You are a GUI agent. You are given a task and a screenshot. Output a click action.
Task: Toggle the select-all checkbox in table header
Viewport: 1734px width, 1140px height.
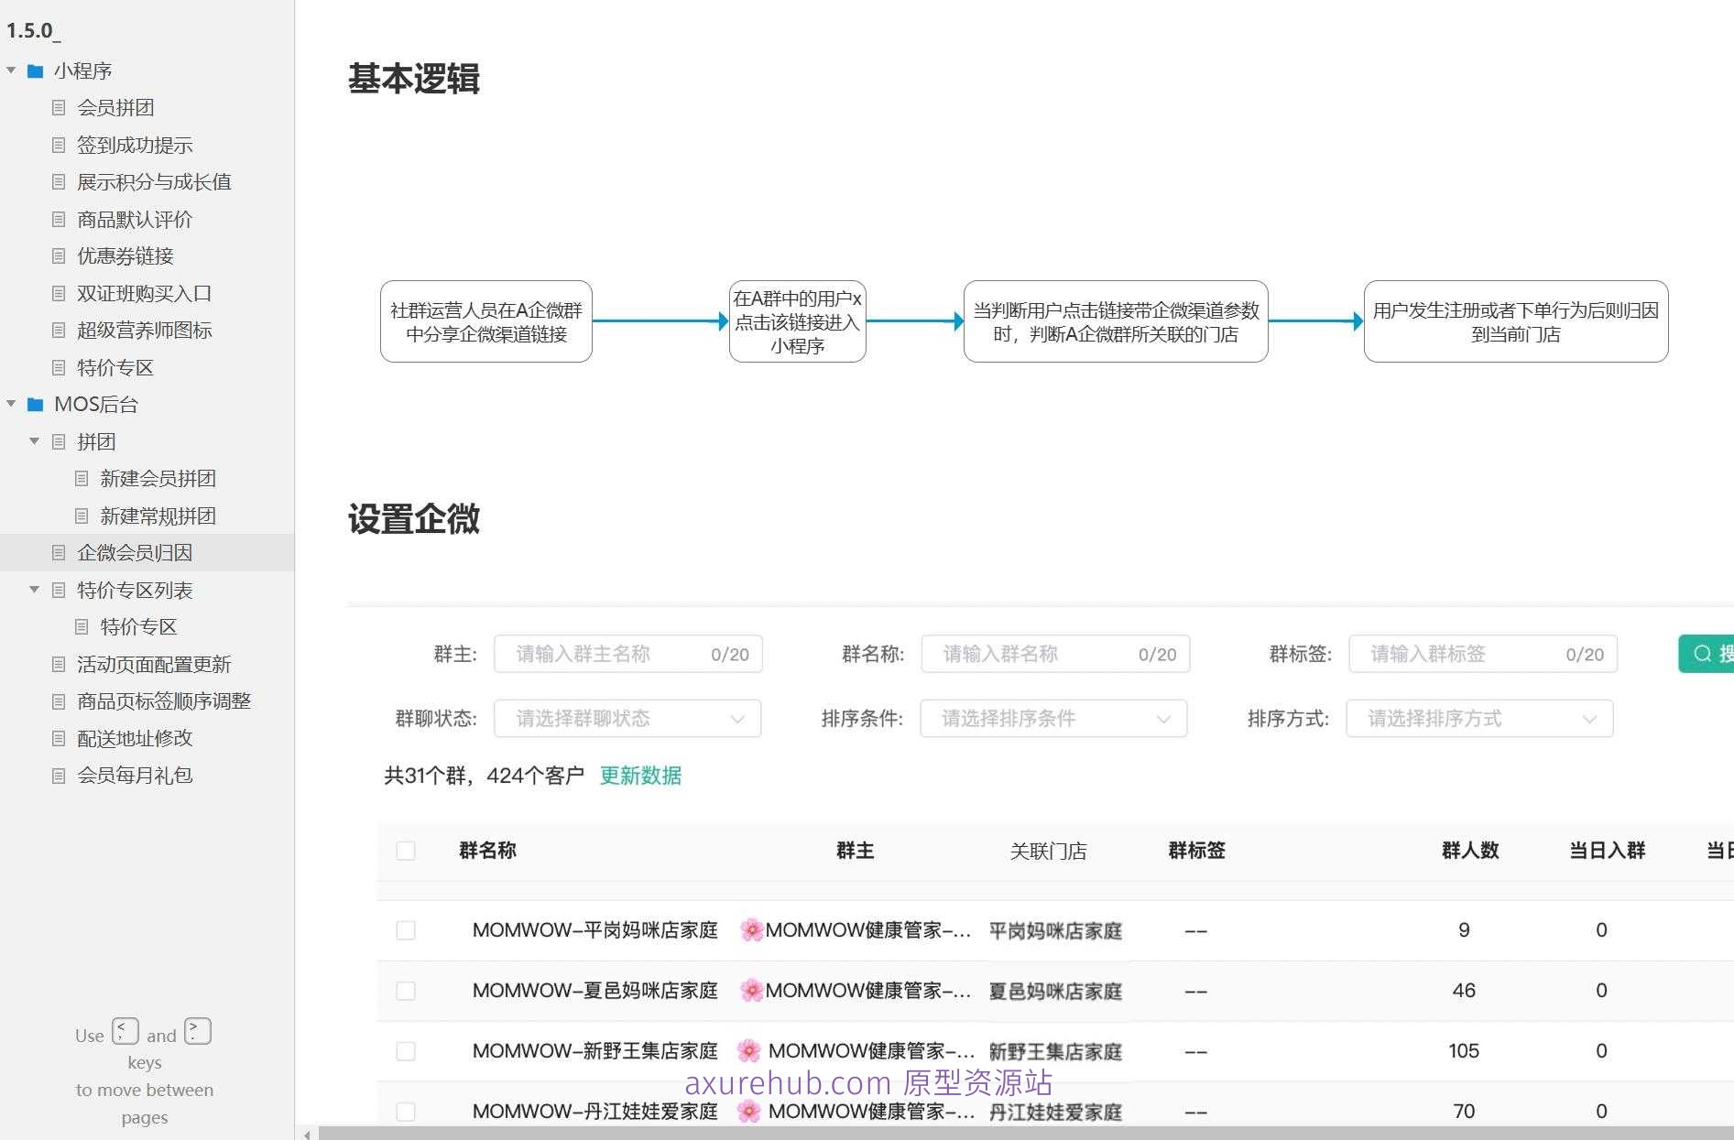tap(406, 851)
